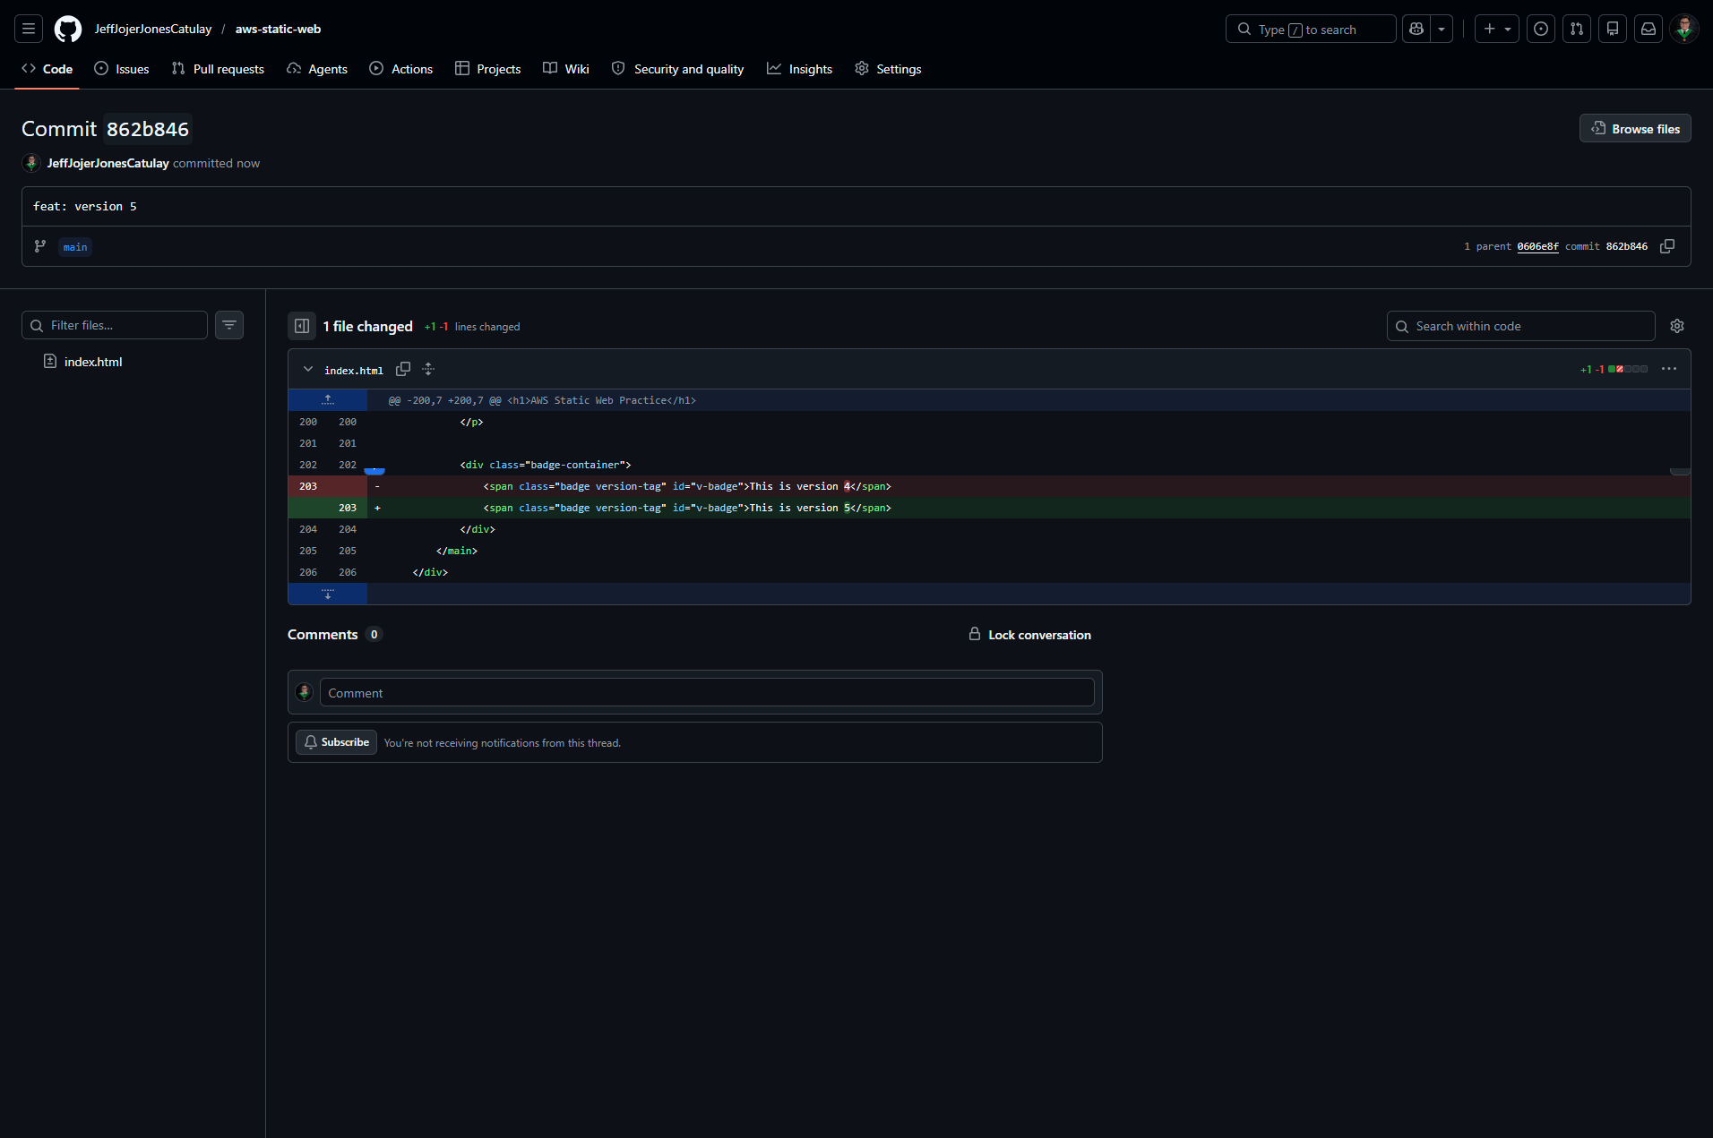Click the Filter files input
1713x1138 pixels.
(x=115, y=325)
